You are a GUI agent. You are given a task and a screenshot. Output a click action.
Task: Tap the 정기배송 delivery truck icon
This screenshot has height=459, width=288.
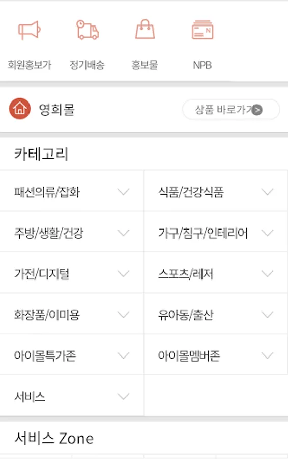tap(88, 30)
